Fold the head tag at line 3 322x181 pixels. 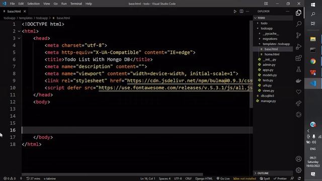tap(19, 38)
